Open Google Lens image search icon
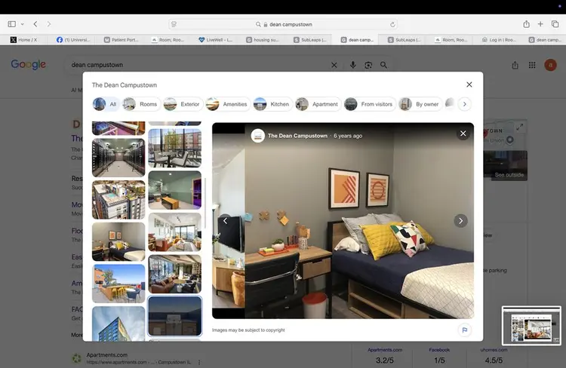The height and width of the screenshot is (368, 566). point(368,65)
